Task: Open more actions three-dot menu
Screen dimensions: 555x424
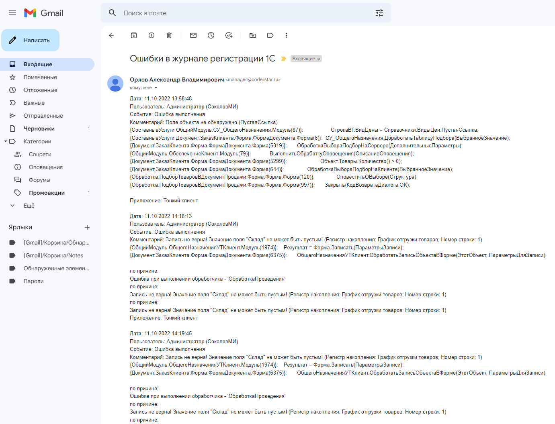Action: click(287, 35)
